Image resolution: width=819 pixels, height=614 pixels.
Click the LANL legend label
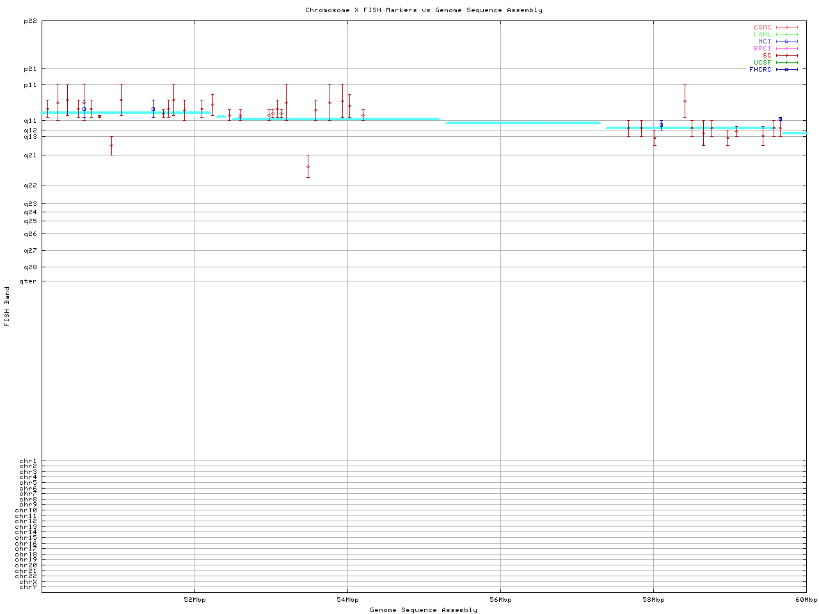[762, 35]
